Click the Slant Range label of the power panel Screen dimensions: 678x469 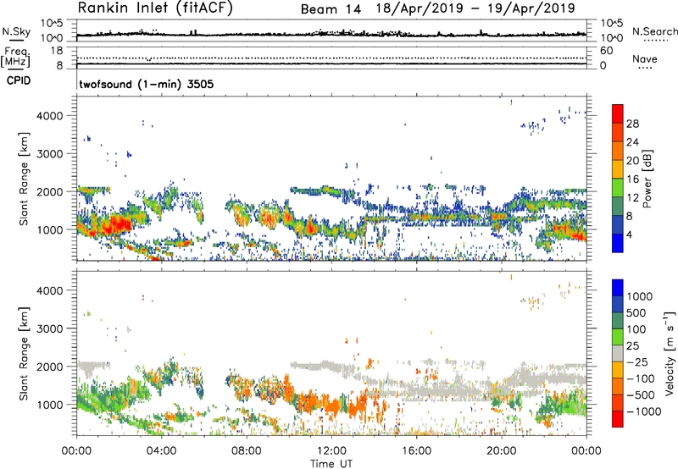pyautogui.click(x=24, y=179)
